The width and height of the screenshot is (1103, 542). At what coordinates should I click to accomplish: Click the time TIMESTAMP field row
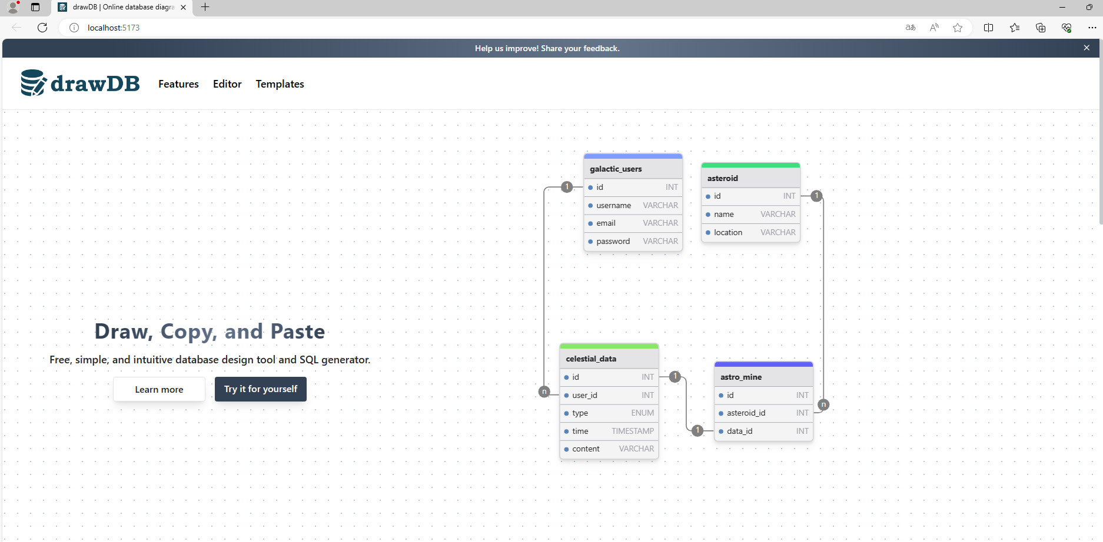pyautogui.click(x=609, y=431)
